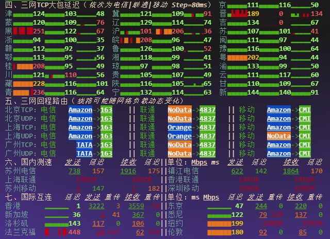Click the 134 value in the 晋 row
Viewport: 330px width, 239px height.
coord(317,14)
